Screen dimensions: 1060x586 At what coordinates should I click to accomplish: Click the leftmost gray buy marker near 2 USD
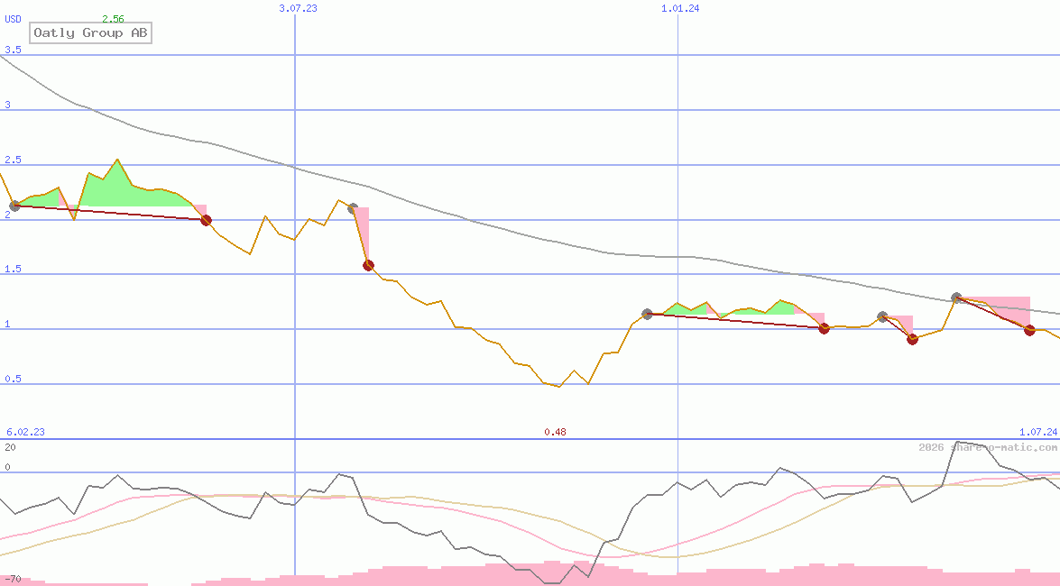click(x=14, y=206)
